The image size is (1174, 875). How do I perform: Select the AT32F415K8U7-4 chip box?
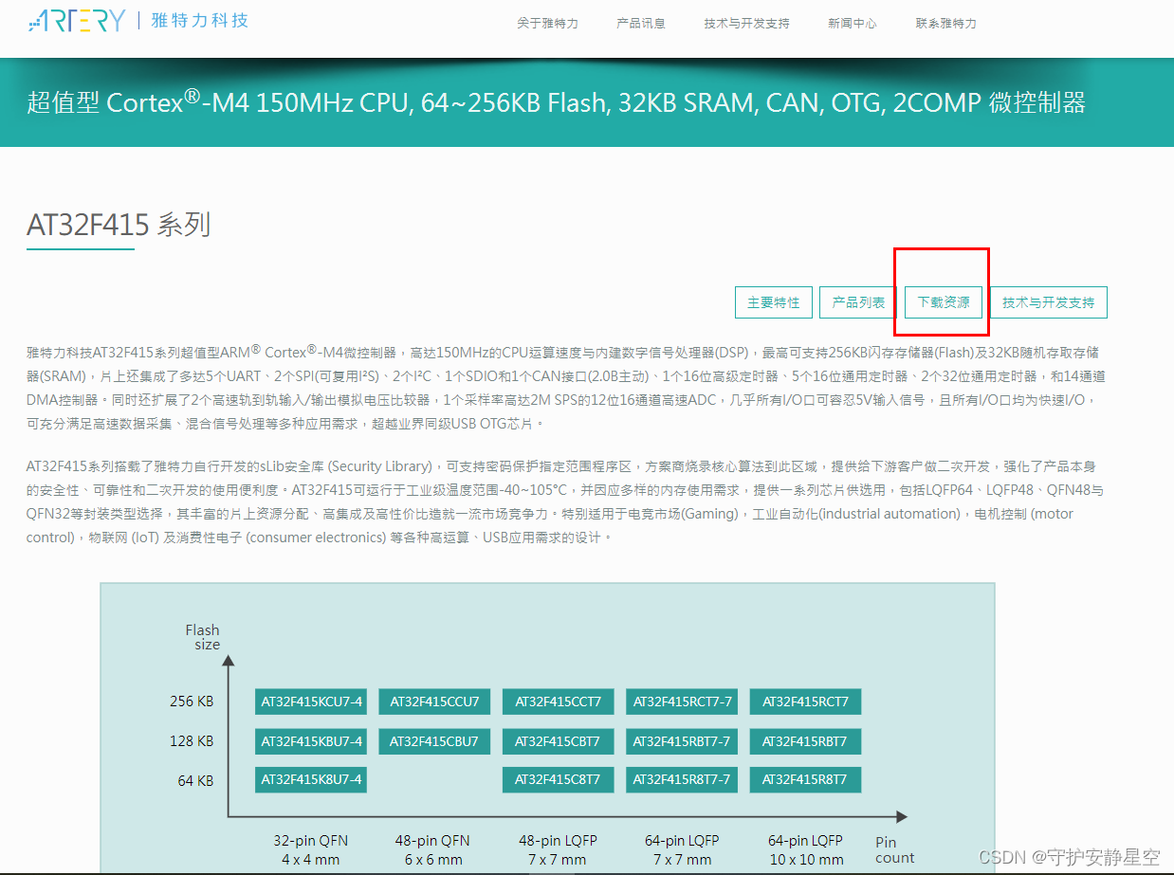[311, 780]
